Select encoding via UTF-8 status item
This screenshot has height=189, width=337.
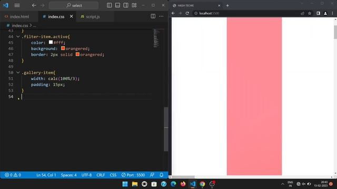point(86,175)
